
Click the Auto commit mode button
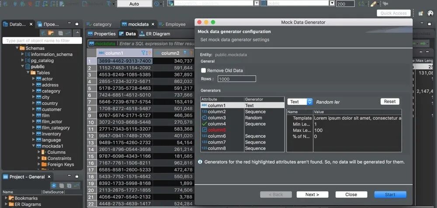(x=134, y=4)
